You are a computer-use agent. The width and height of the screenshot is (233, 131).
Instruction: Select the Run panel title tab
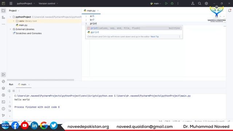11,84
